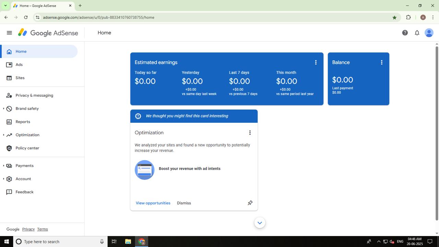Open the Google account avatar
This screenshot has width=439, height=247.
tap(429, 33)
